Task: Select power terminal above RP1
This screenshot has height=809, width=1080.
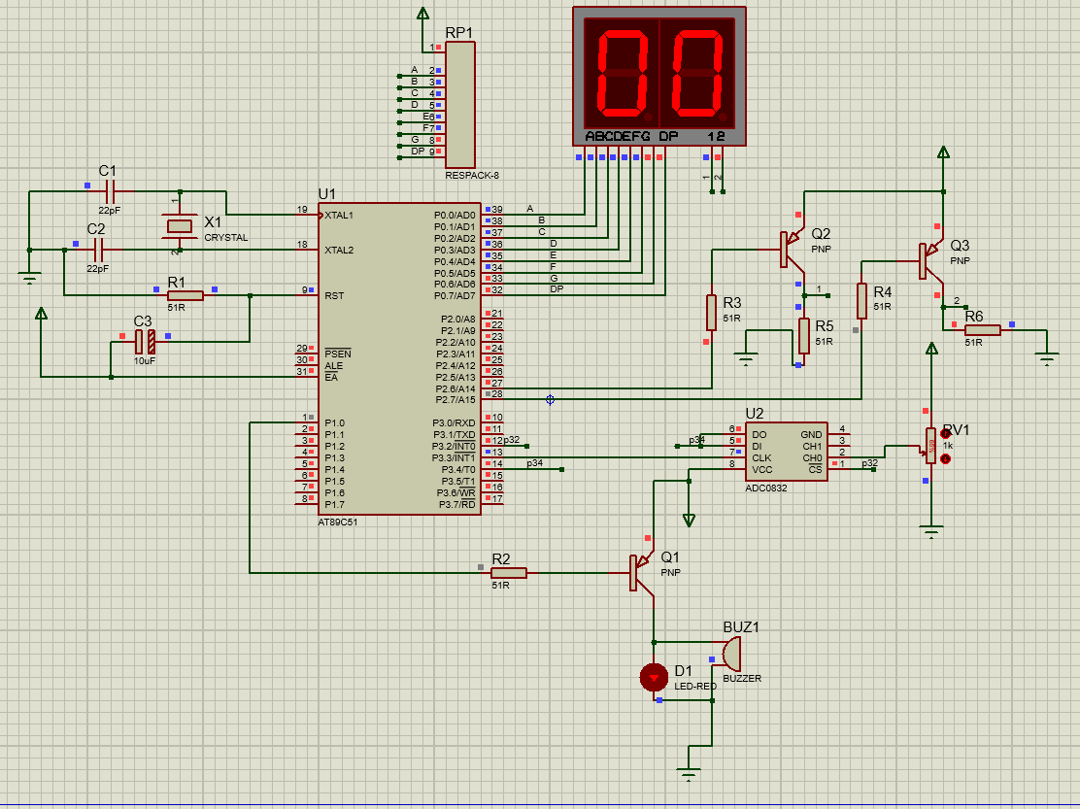Action: [x=422, y=14]
